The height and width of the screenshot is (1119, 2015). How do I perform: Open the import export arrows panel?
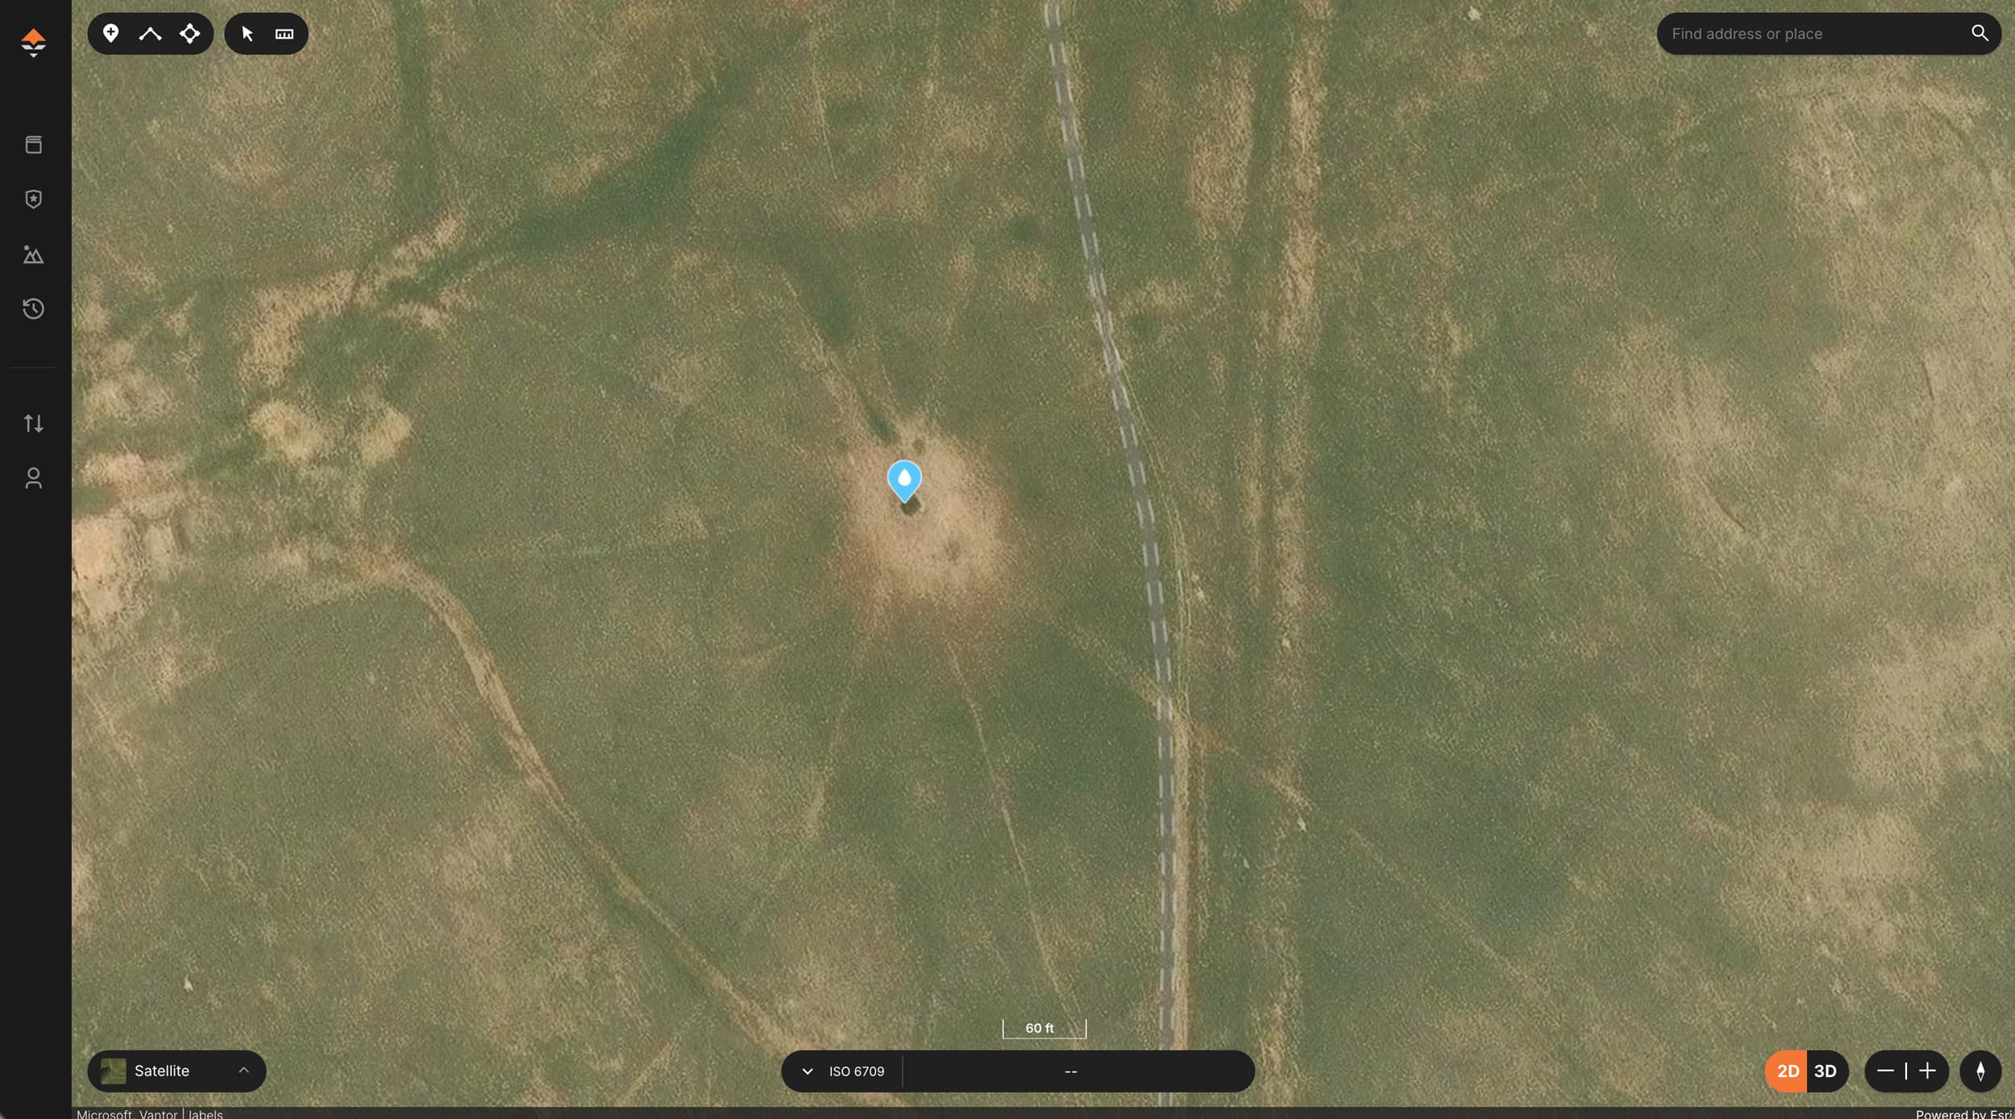point(33,423)
